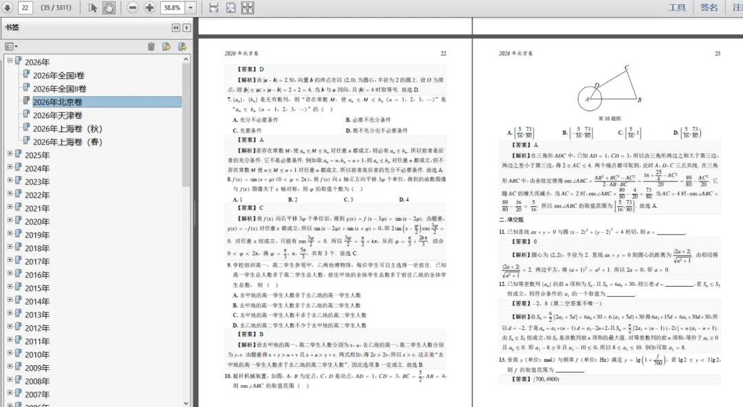Expand the 2021年 bookmark group
Viewport: 743px width, 407px height.
[10, 206]
